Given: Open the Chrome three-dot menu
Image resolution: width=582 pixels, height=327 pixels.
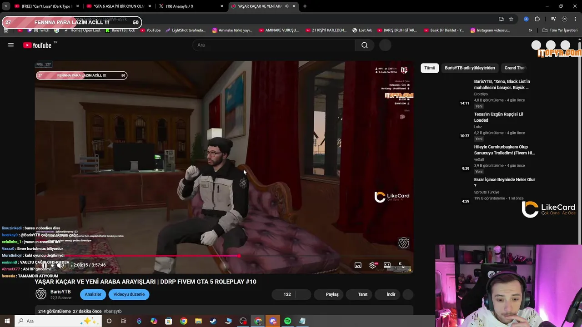Looking at the screenshot, I should (x=576, y=19).
